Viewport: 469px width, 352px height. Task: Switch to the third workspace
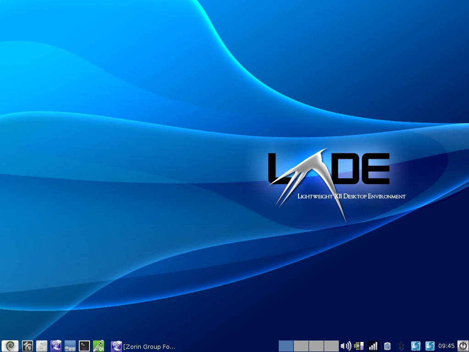(x=316, y=346)
